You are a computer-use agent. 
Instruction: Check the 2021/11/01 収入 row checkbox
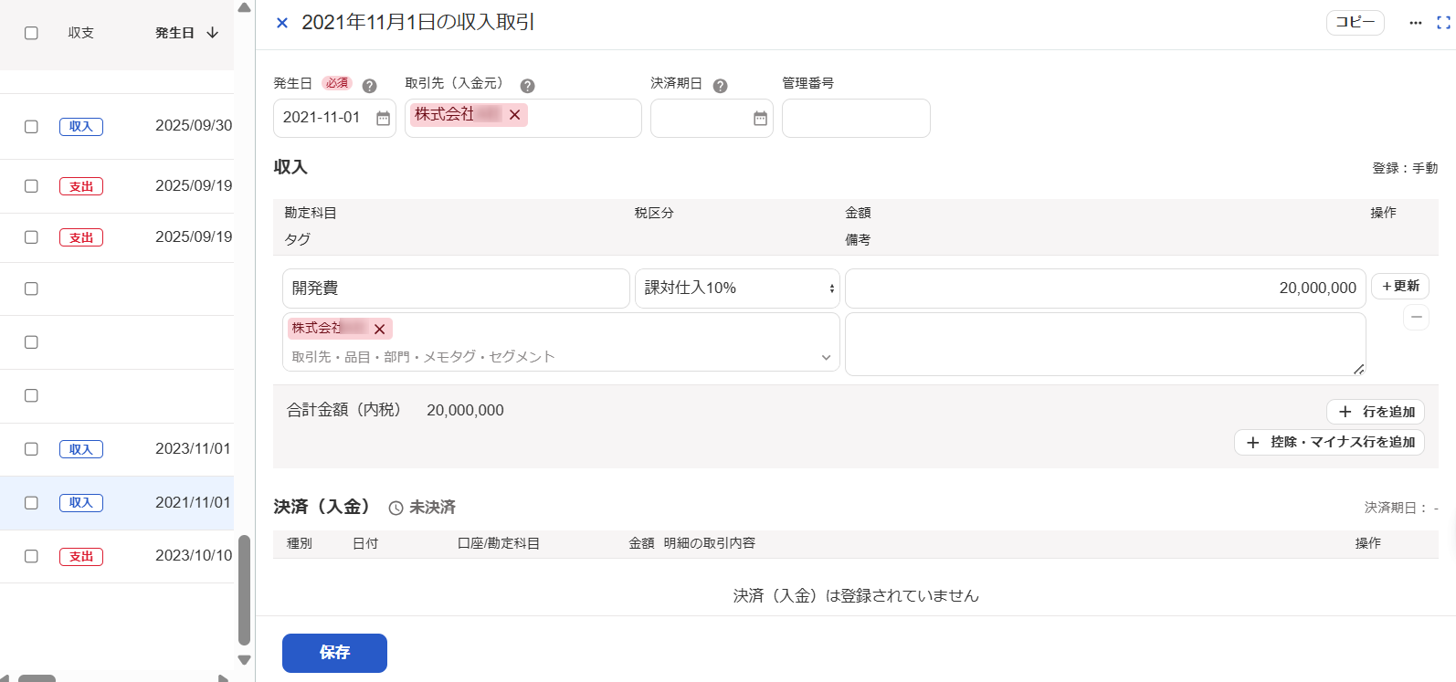click(x=31, y=503)
